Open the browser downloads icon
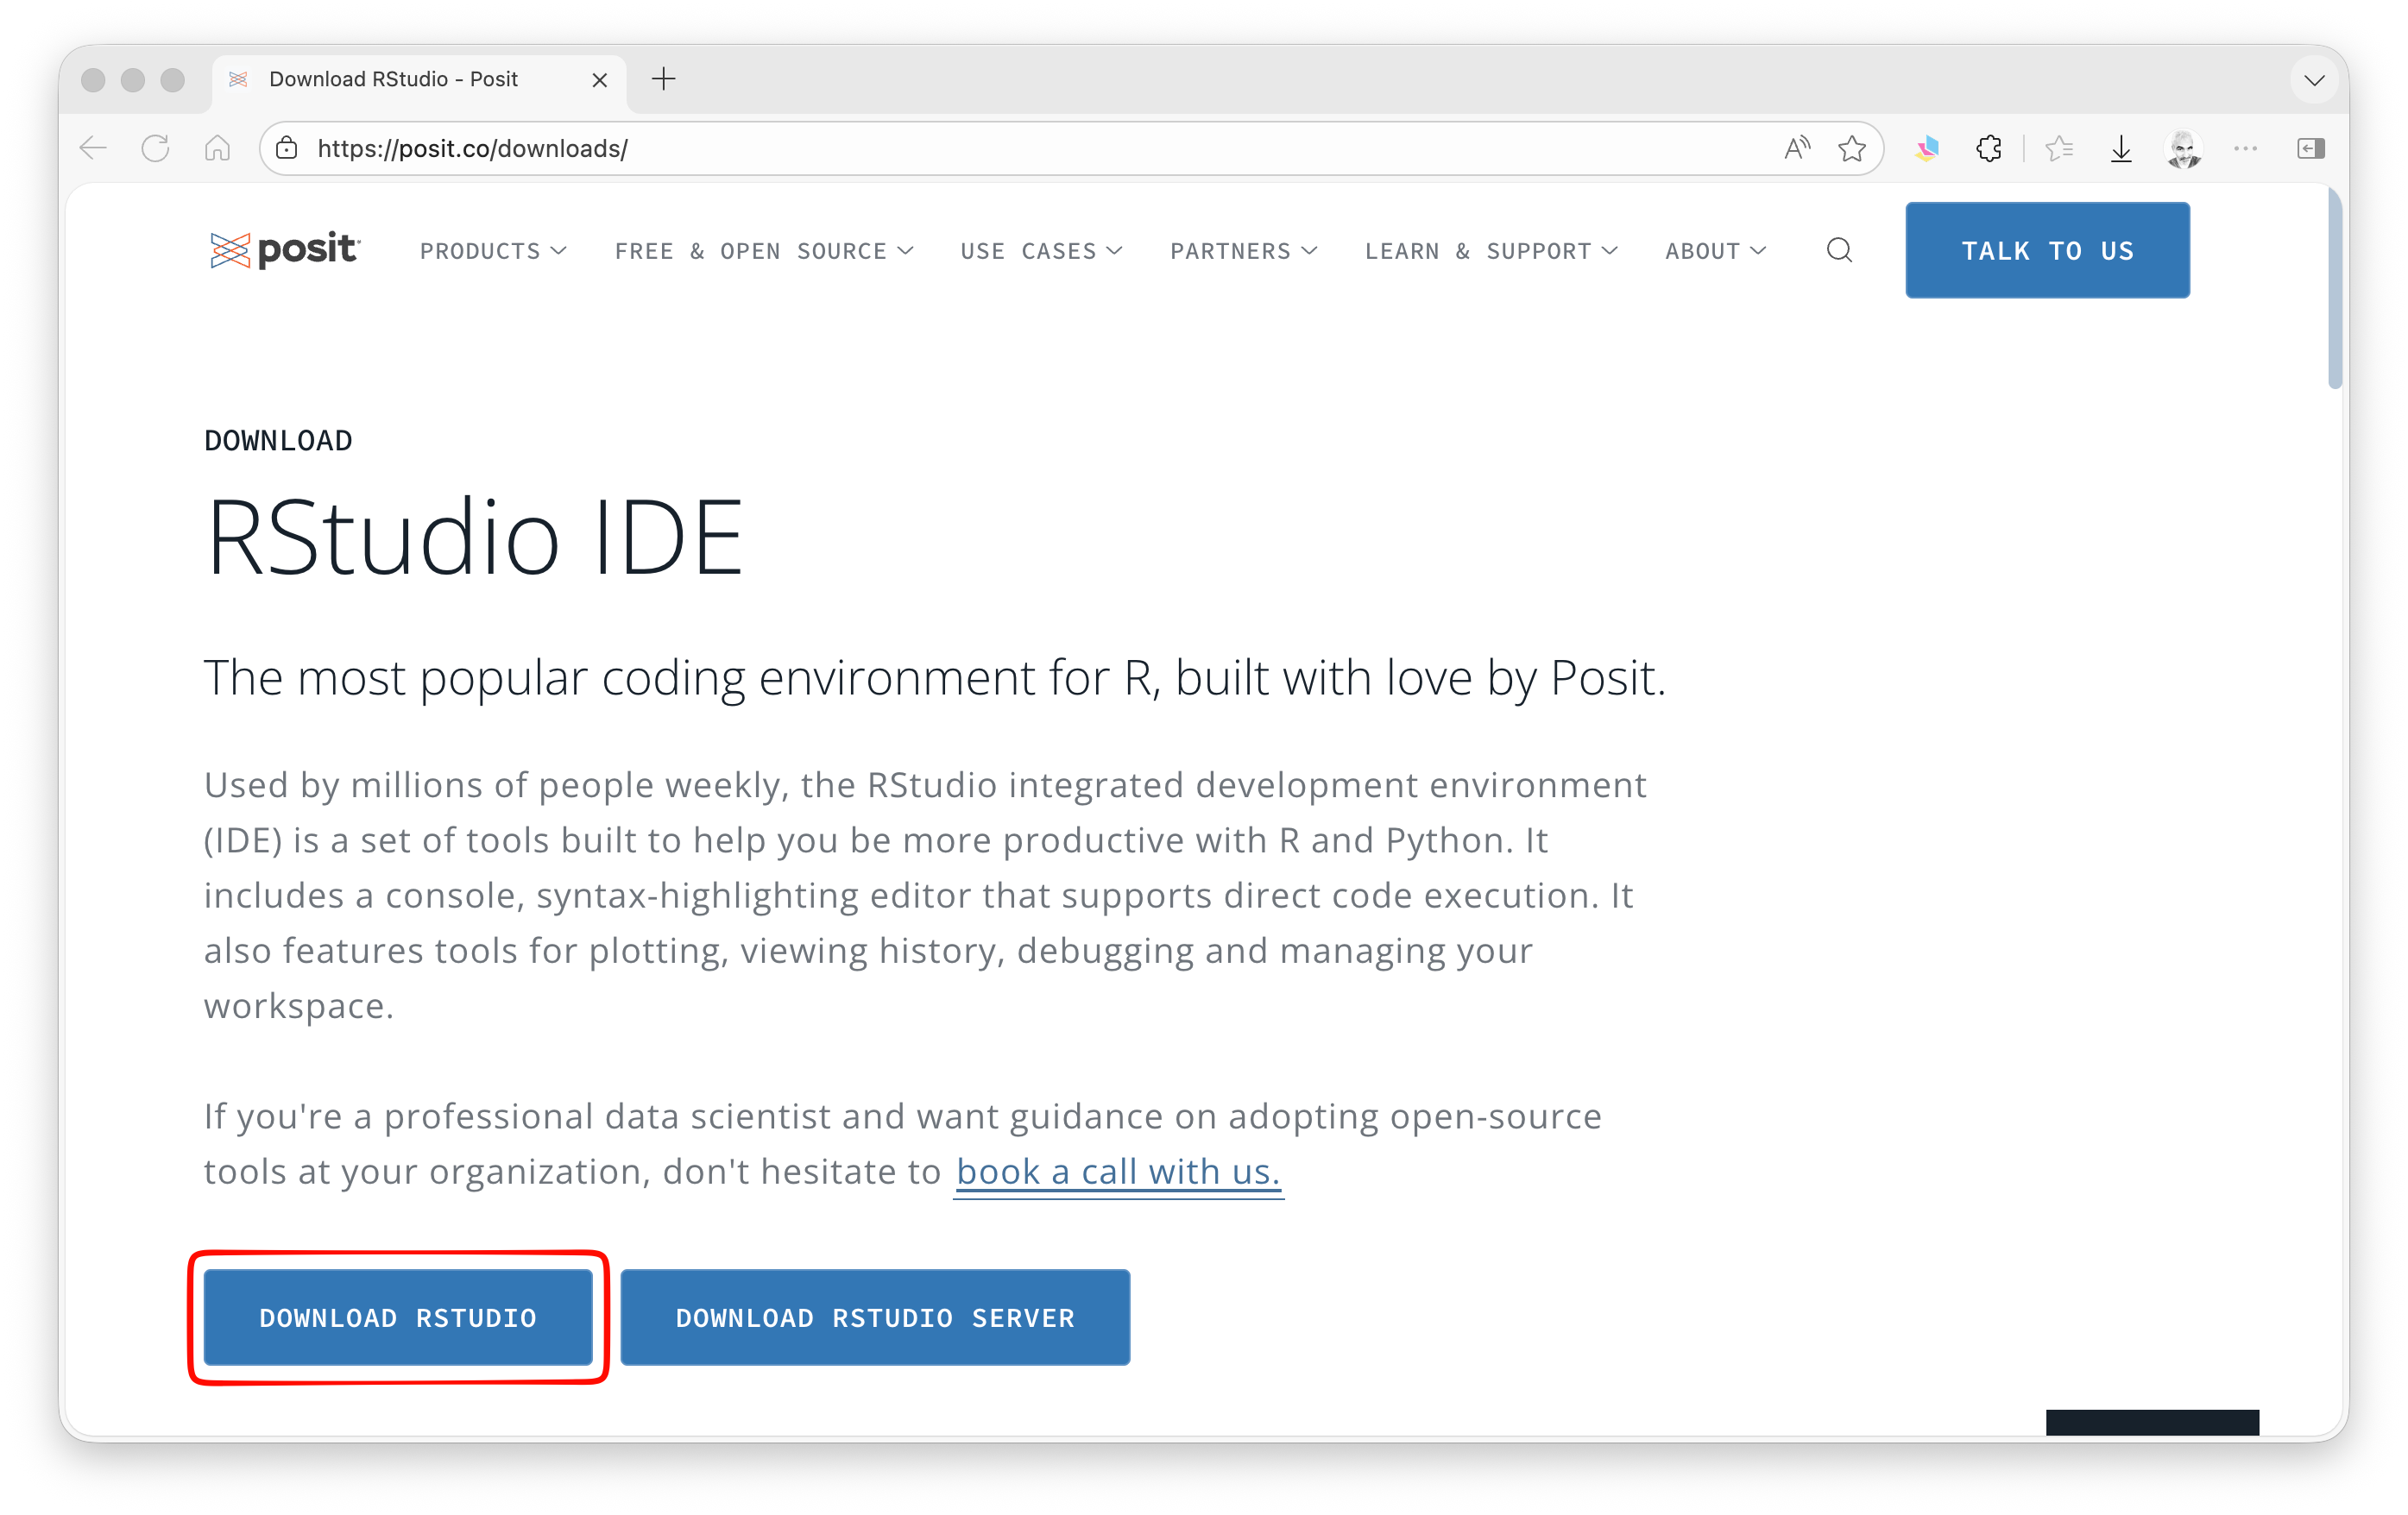 point(2121,149)
